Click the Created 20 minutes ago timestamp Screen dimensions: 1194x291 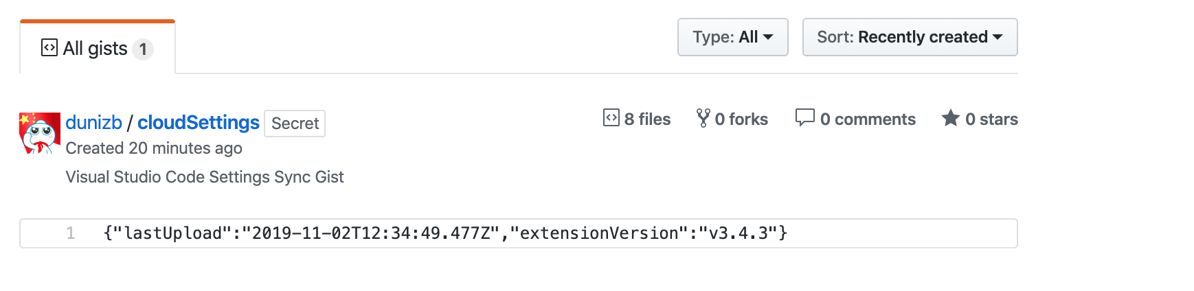pos(154,148)
